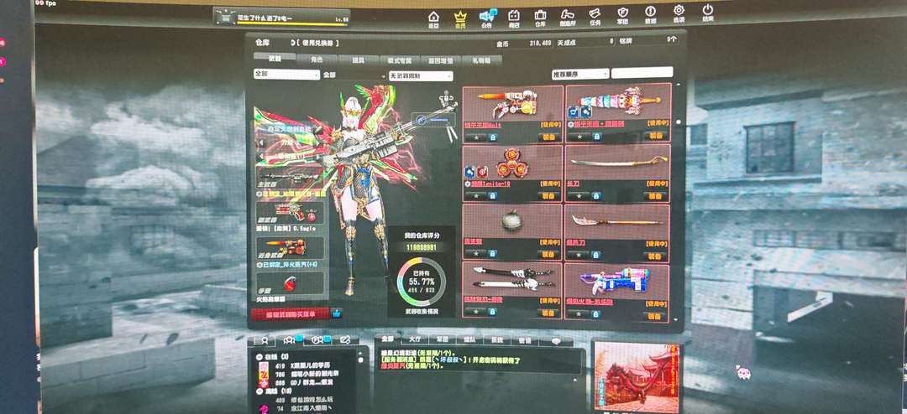Screen dimensions: 907x414
Task: Open the crown VIP member icon
Action: click(460, 19)
